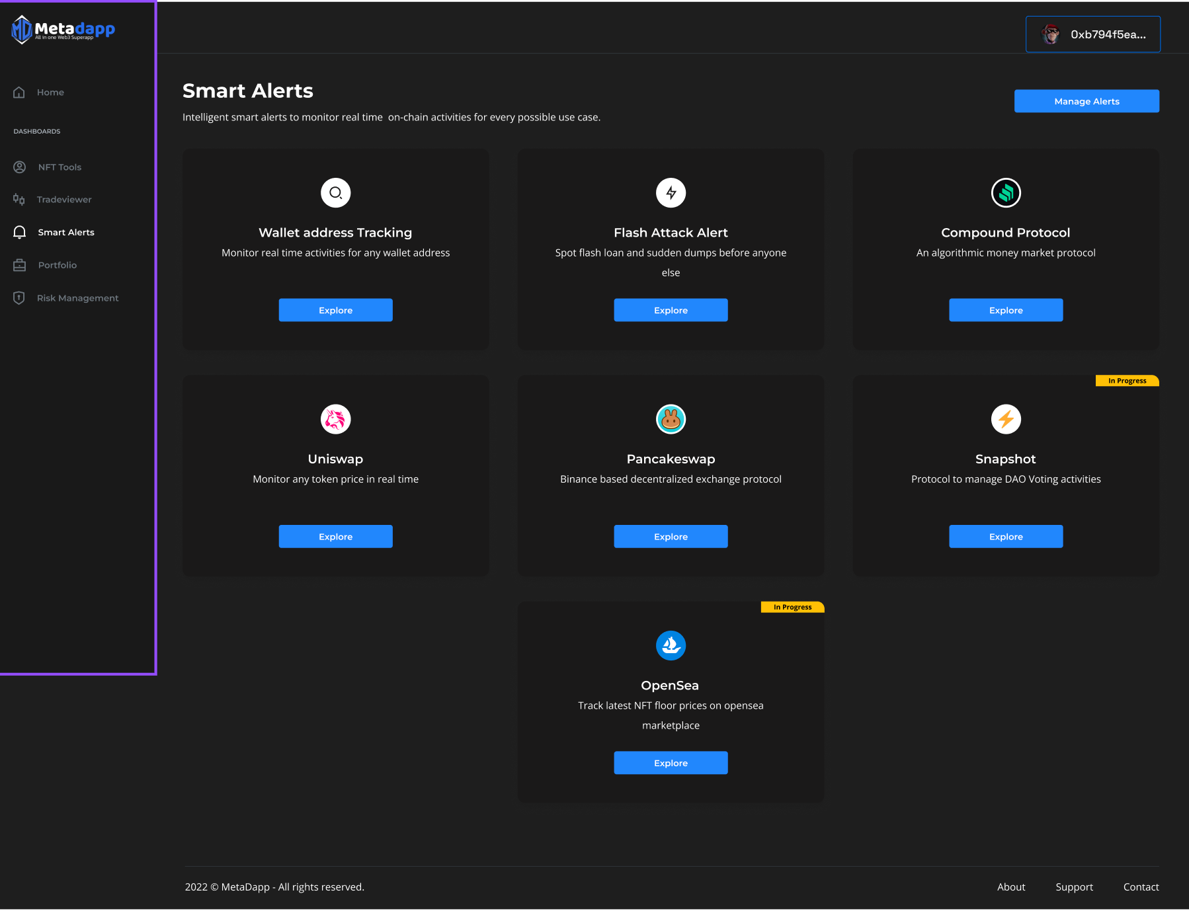The image size is (1189, 911).
Task: Open the About footer link
Action: click(x=1012, y=888)
